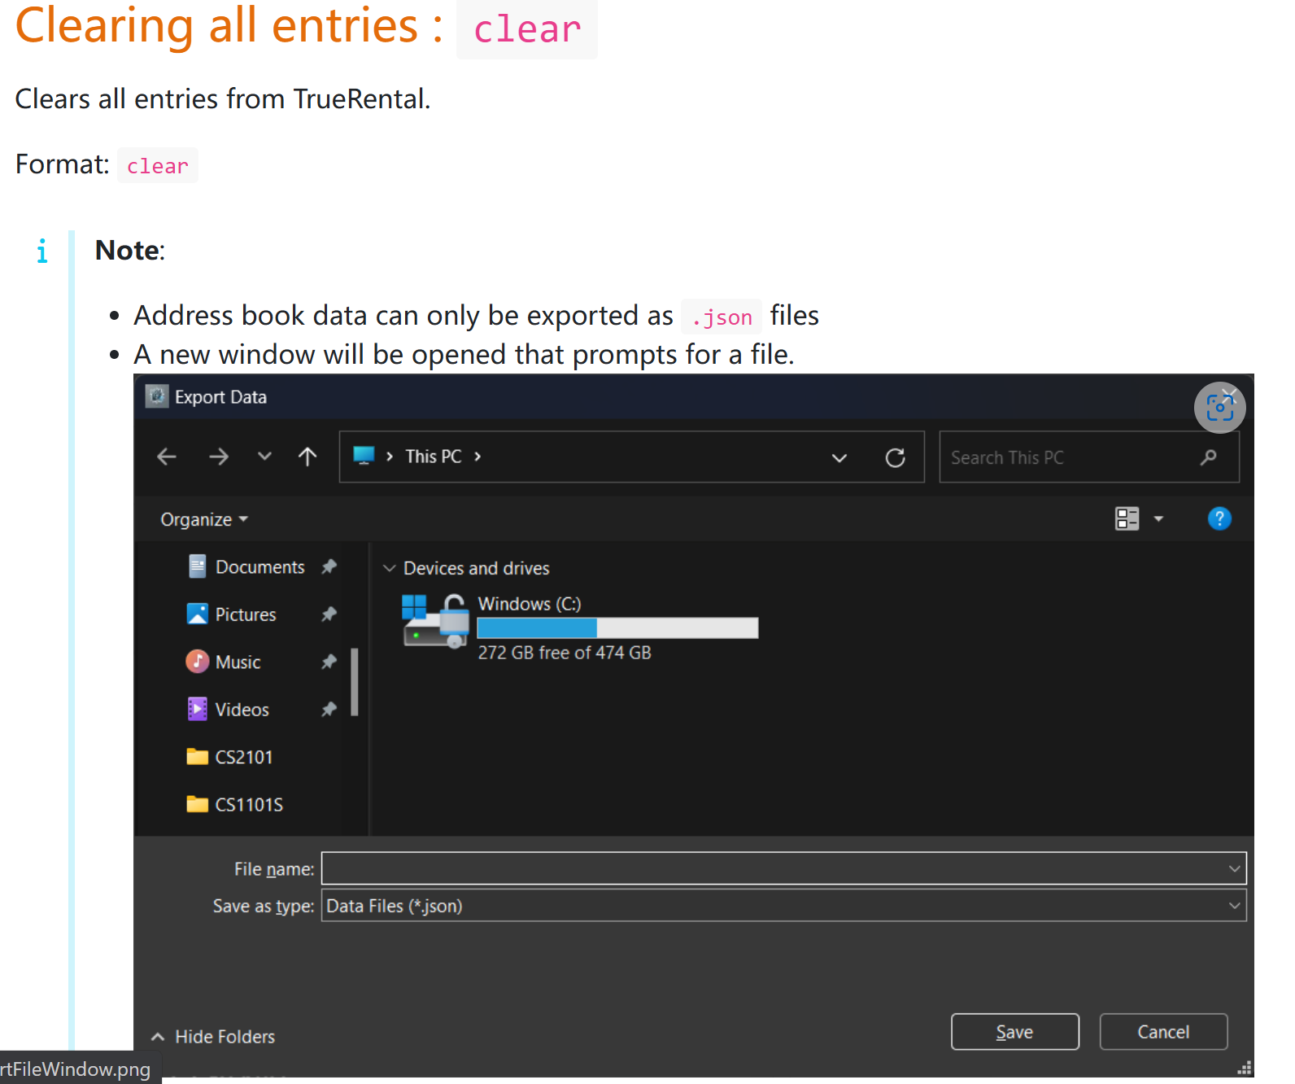The width and height of the screenshot is (1295, 1084).
Task: Open recent locations chevron dropdown
Action: click(264, 457)
